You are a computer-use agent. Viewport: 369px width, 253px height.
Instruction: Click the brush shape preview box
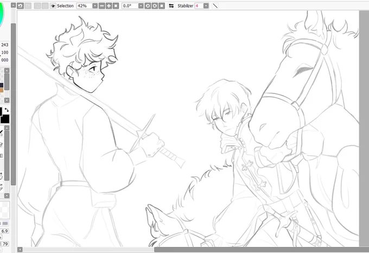[x=5, y=210]
